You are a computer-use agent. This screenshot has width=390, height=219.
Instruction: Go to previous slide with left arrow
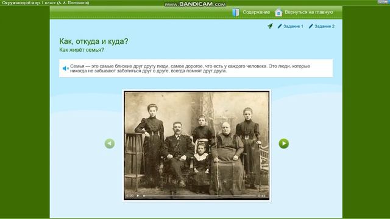coord(110,144)
